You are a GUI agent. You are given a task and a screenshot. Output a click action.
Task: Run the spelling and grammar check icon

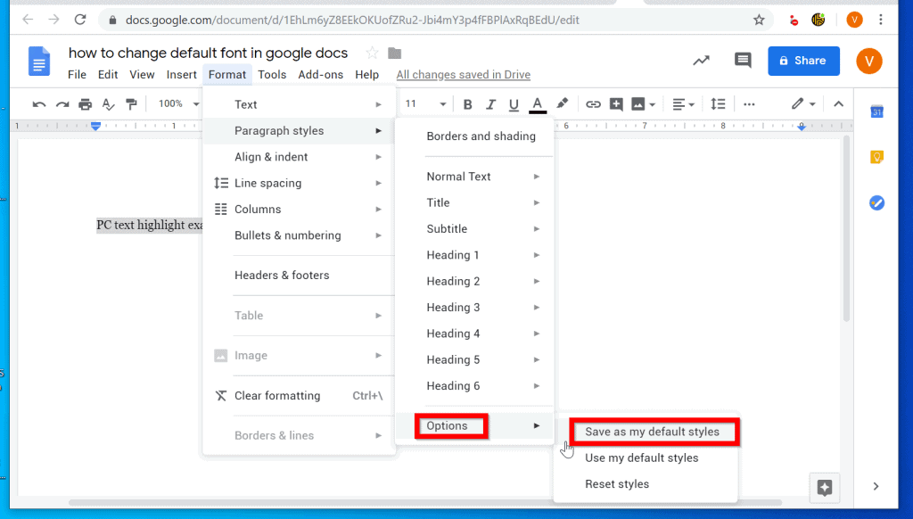pos(108,104)
